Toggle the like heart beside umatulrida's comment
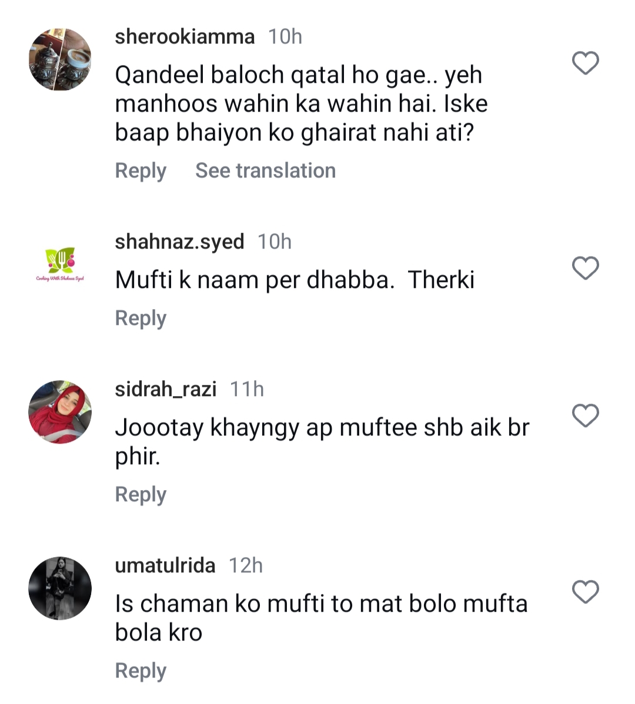The width and height of the screenshot is (635, 704). click(585, 592)
